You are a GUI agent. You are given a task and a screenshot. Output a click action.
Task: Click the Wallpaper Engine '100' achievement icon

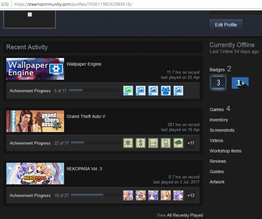tap(128, 91)
